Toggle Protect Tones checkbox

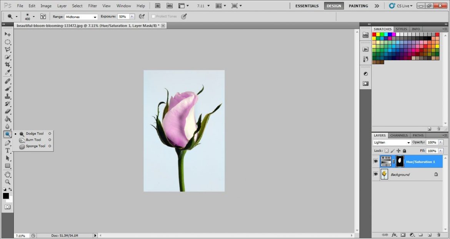[x=153, y=17]
